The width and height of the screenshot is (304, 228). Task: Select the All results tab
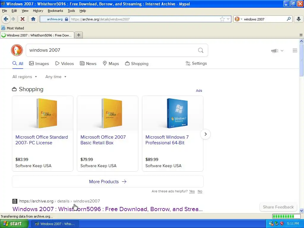[18, 64]
